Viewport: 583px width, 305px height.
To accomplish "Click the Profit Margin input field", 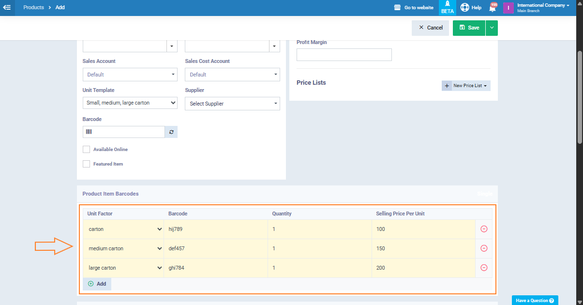I will 344,55.
